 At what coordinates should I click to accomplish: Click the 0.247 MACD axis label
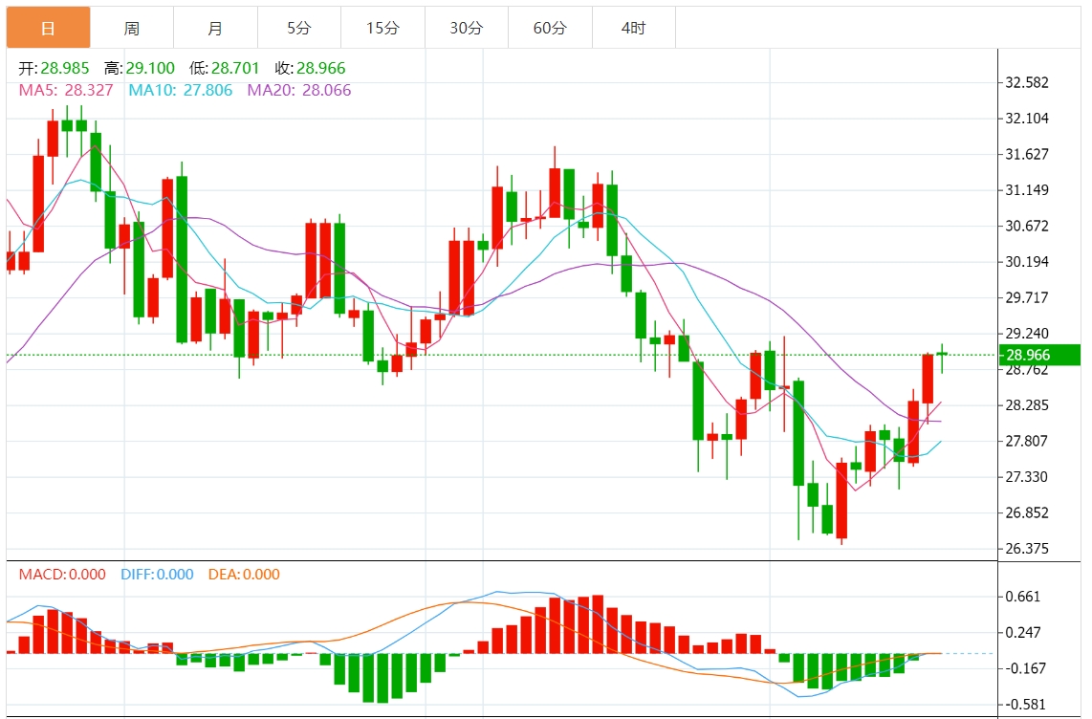[x=1022, y=633]
